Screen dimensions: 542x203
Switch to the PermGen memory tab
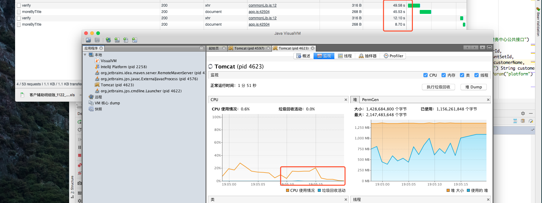[x=370, y=100]
